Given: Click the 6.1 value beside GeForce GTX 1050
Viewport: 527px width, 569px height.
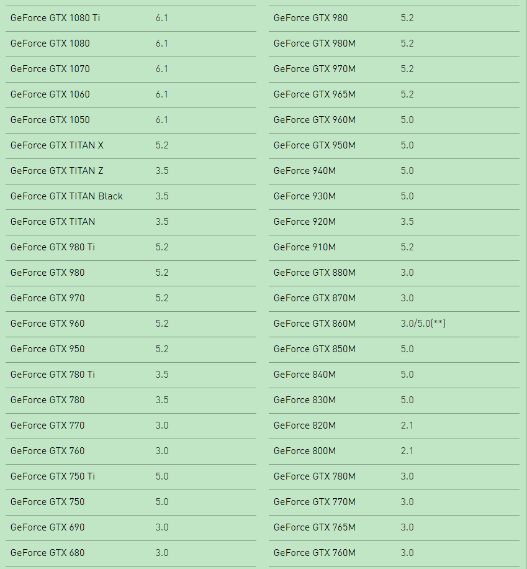Looking at the screenshot, I should pyautogui.click(x=162, y=120).
